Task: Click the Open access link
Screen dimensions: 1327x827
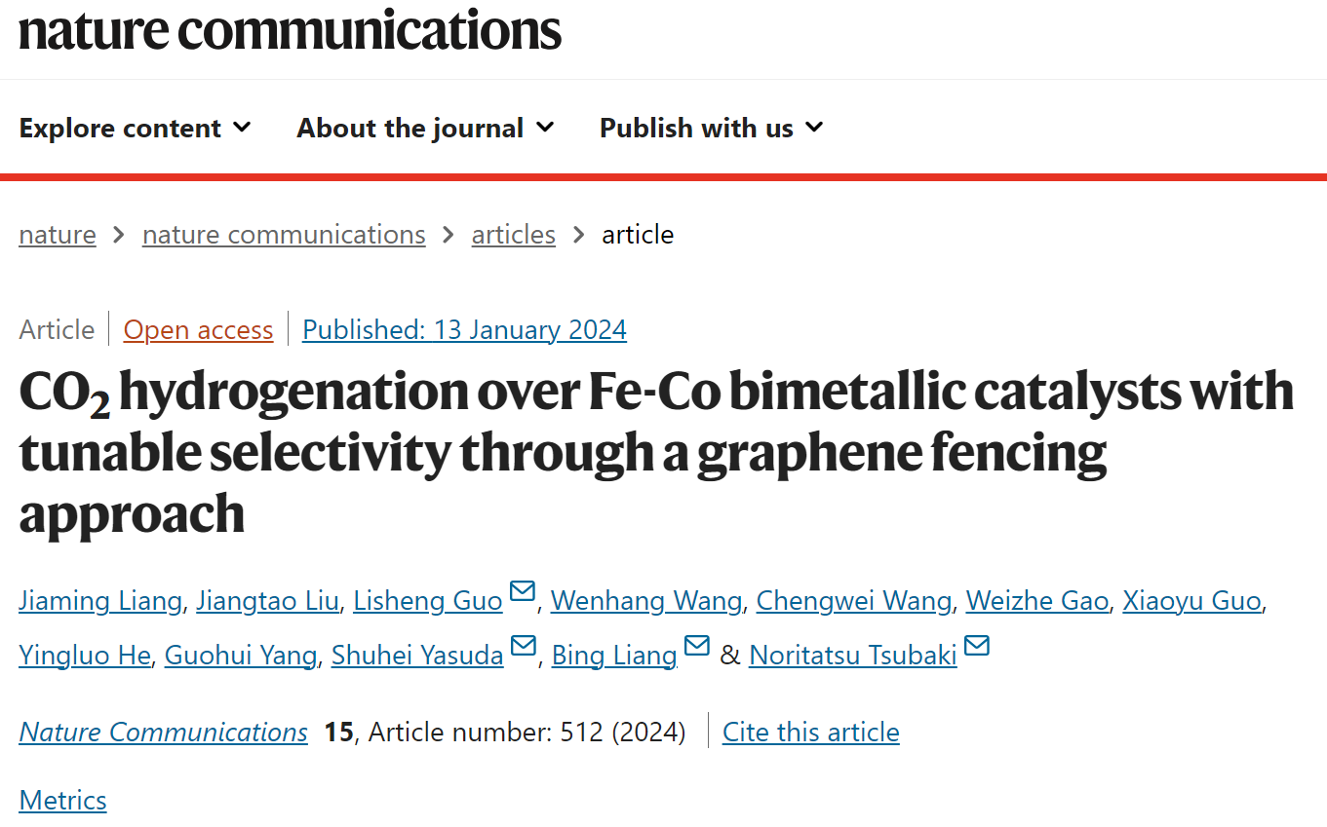Action: point(198,330)
